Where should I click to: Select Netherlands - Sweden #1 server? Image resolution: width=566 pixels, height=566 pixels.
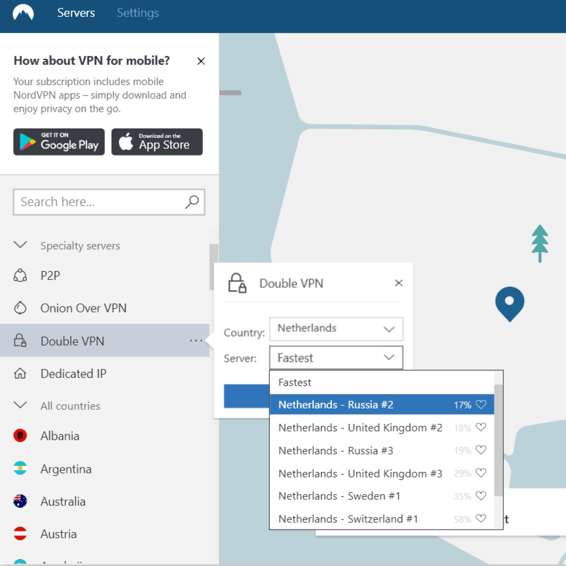coord(382,496)
